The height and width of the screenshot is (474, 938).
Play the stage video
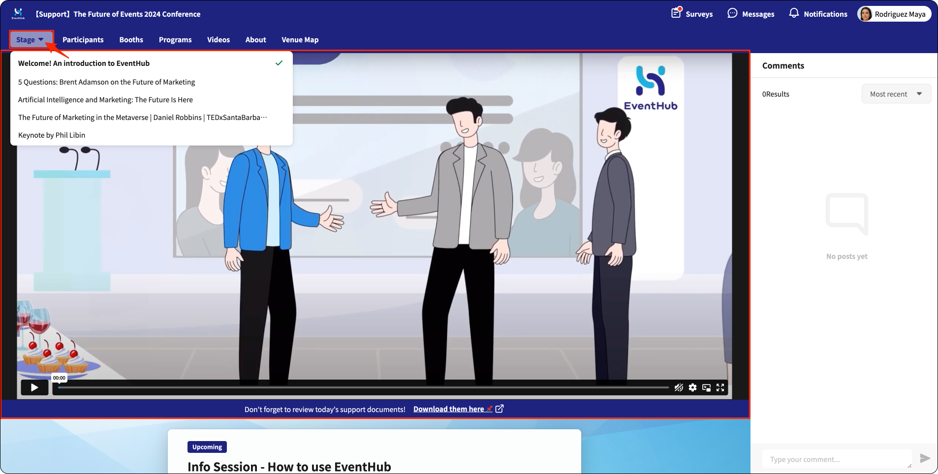coord(34,387)
